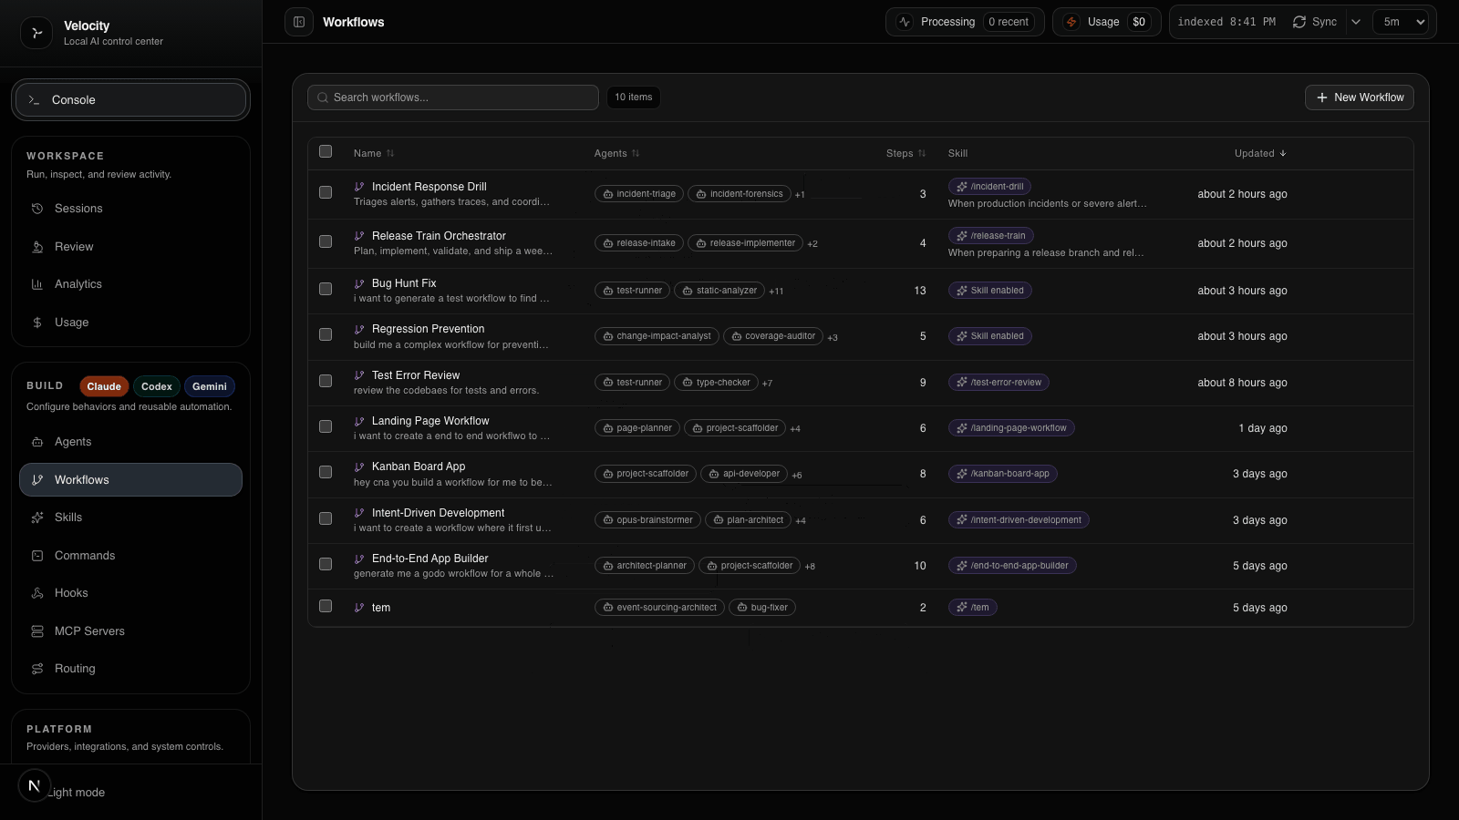Select the Hooks icon in the sidebar

(x=36, y=593)
